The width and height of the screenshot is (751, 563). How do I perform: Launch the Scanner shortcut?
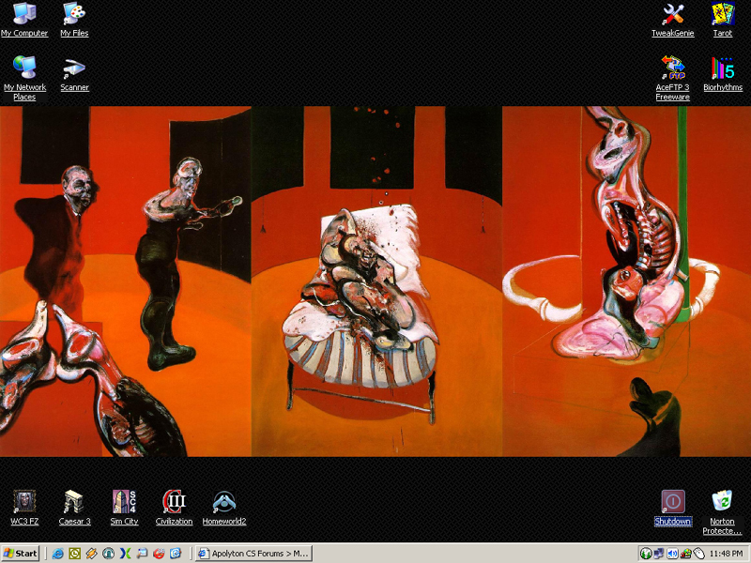point(74,68)
